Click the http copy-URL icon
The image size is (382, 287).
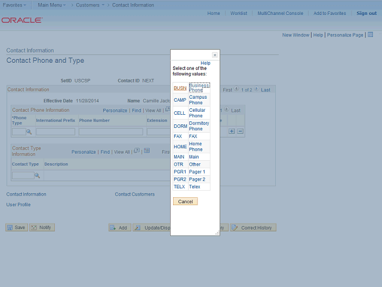click(370, 35)
